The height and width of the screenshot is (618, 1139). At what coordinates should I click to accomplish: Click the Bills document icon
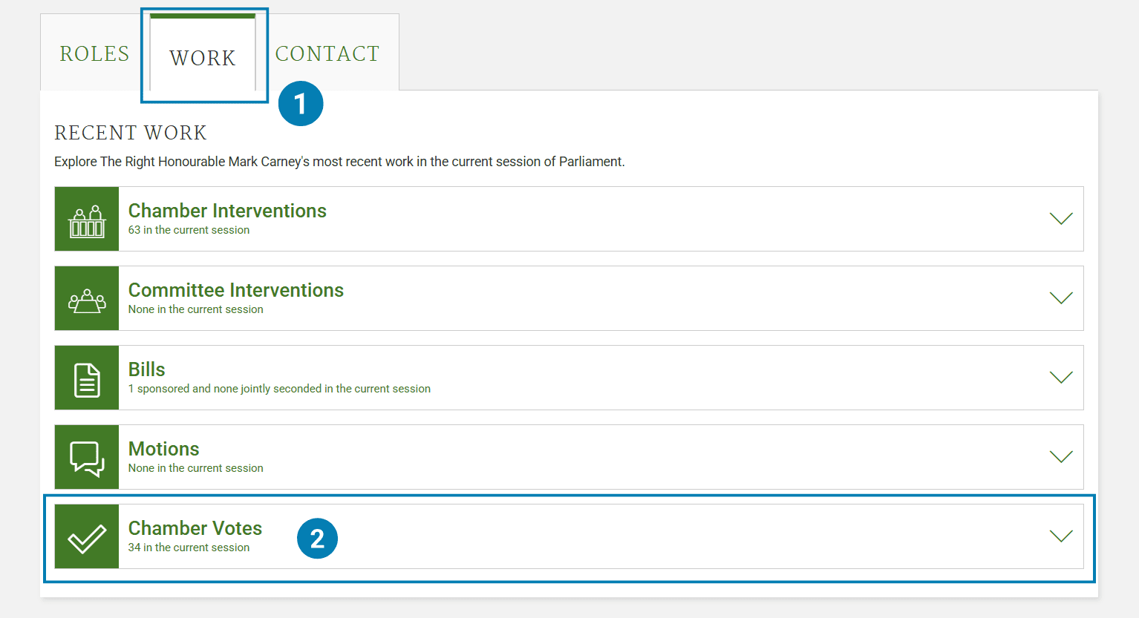87,378
